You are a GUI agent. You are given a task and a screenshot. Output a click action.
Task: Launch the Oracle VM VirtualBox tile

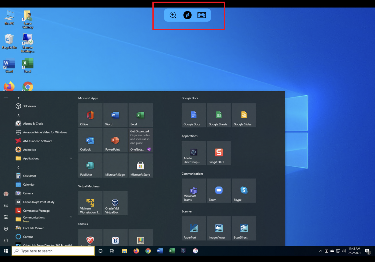(115, 203)
